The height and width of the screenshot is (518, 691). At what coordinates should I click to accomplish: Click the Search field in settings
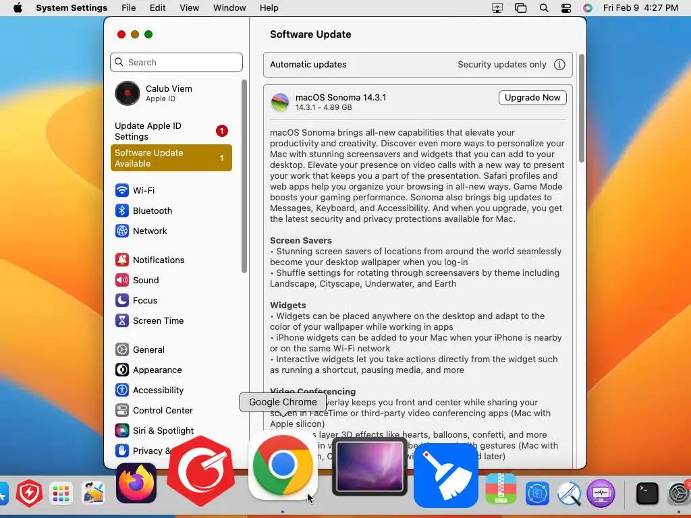click(176, 62)
